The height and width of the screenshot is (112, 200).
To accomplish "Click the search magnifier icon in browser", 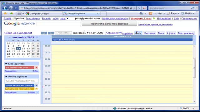I will pyautogui.click(x=192, y=8).
